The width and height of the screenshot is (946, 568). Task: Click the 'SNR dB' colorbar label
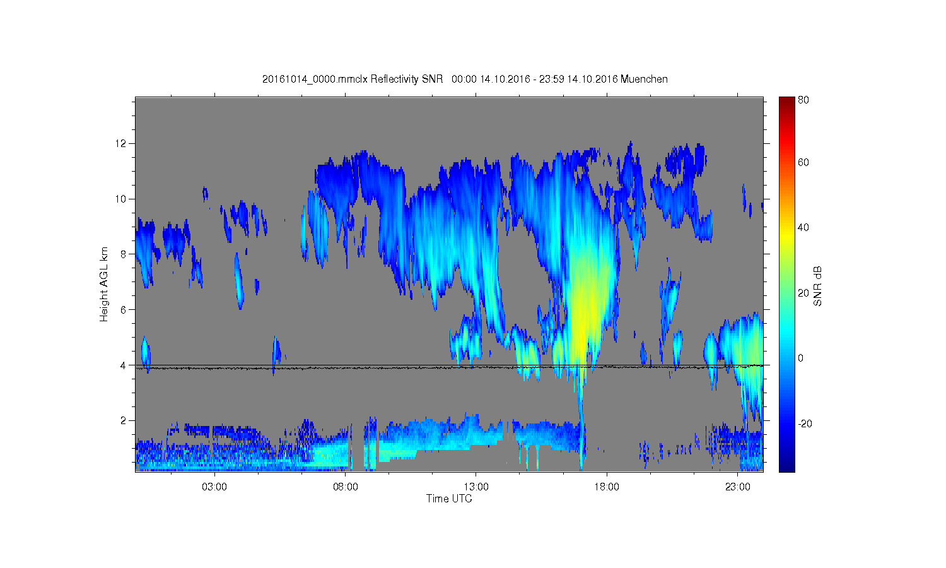tap(817, 286)
